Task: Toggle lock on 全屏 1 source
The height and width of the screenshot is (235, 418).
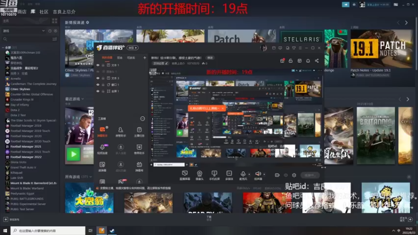Action: [103, 91]
